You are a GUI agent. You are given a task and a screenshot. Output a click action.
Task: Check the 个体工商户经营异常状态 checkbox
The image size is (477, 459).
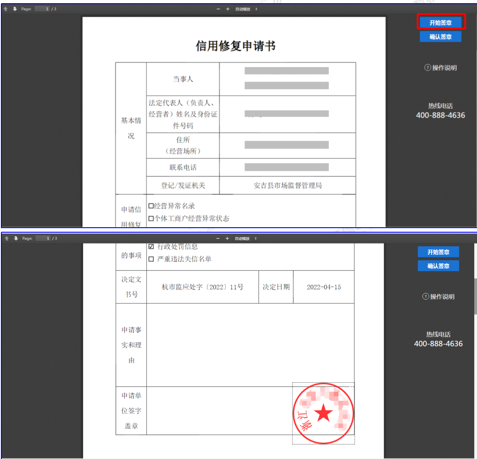pos(151,219)
